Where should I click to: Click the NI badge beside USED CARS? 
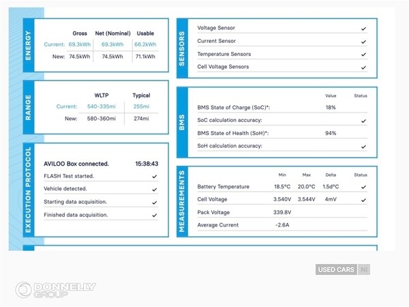[x=363, y=269]
